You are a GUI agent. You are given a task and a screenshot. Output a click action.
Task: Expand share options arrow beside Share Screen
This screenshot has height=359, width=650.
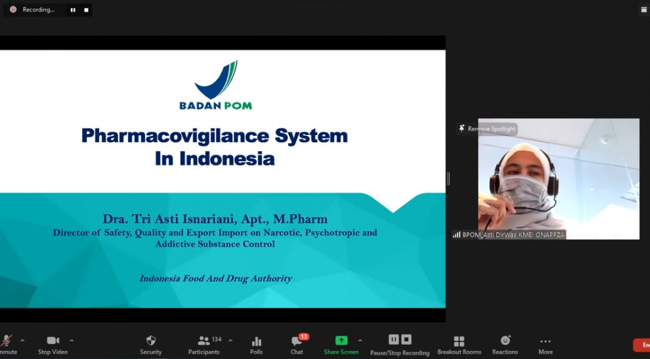(360, 341)
